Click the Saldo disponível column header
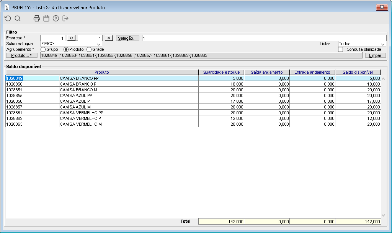 click(358, 72)
